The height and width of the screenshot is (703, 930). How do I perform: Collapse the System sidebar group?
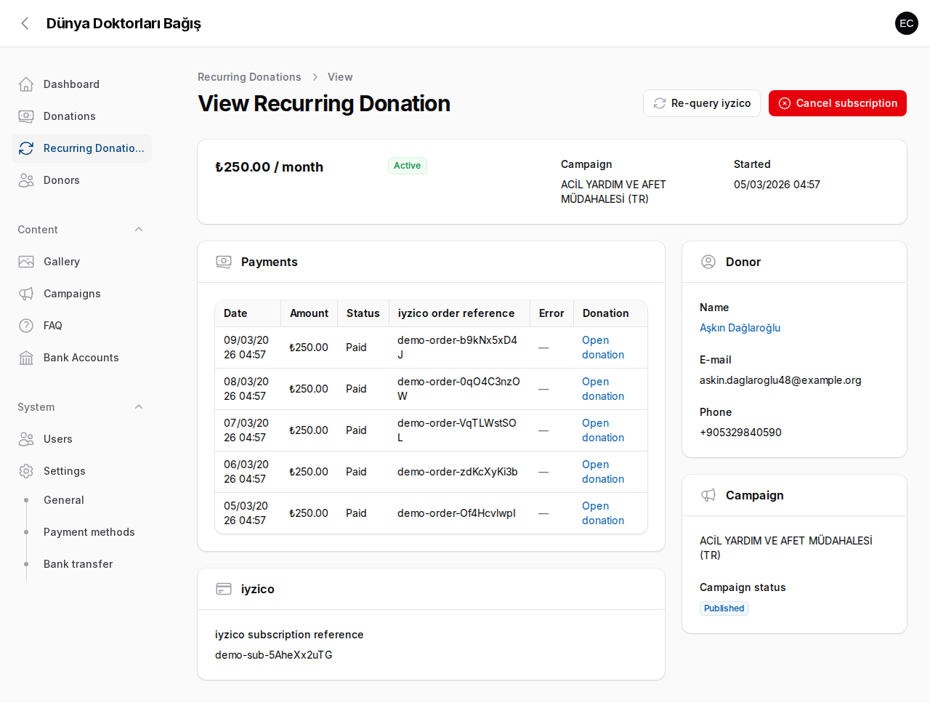139,407
